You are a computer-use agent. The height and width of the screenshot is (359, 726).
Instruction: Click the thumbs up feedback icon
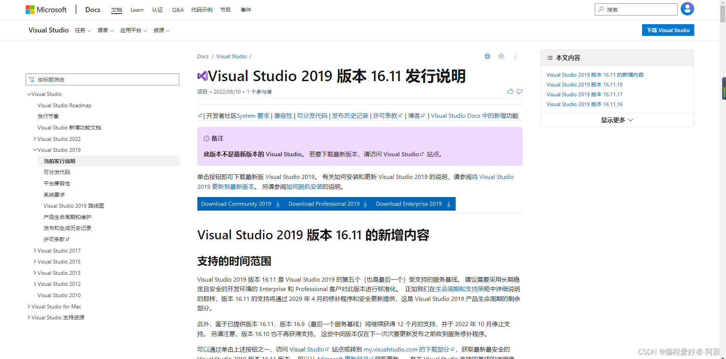coord(510,91)
